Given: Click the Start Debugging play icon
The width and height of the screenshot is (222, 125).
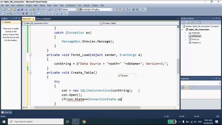Looking at the screenshot, I should click(x=60, y=9).
